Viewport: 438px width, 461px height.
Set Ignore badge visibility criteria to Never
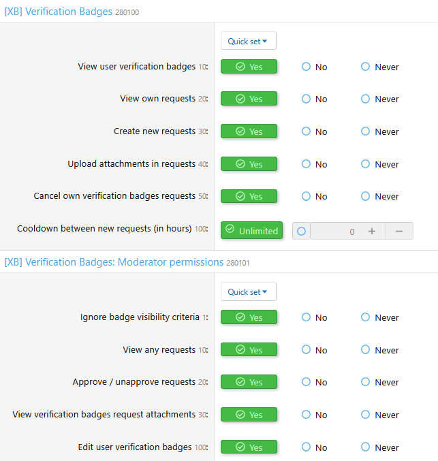(379, 317)
